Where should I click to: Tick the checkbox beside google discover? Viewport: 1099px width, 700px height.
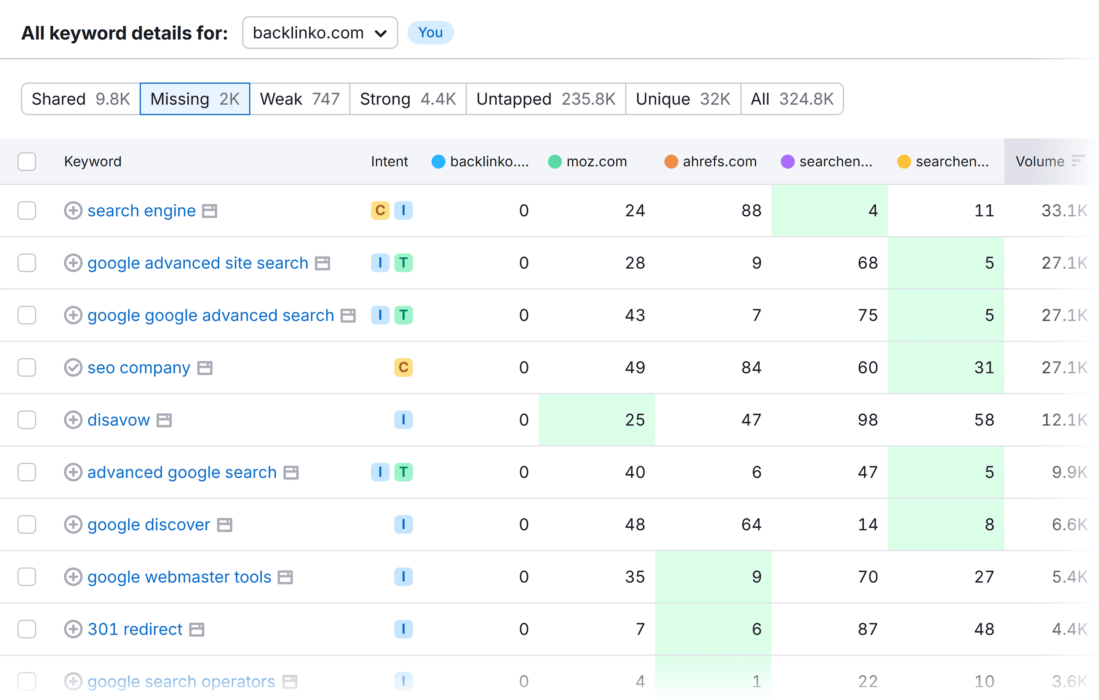26,524
